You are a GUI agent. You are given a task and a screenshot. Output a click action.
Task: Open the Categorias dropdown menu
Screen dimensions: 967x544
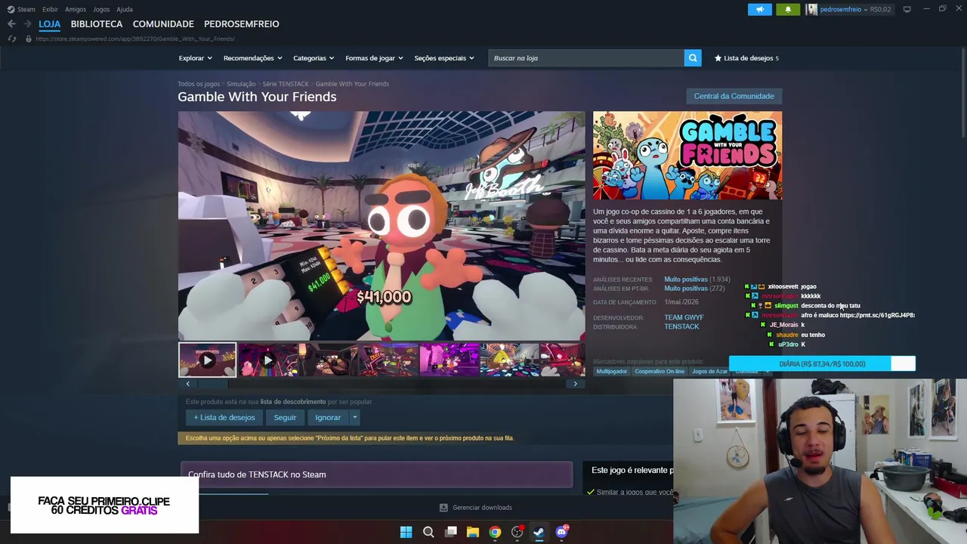tap(314, 58)
